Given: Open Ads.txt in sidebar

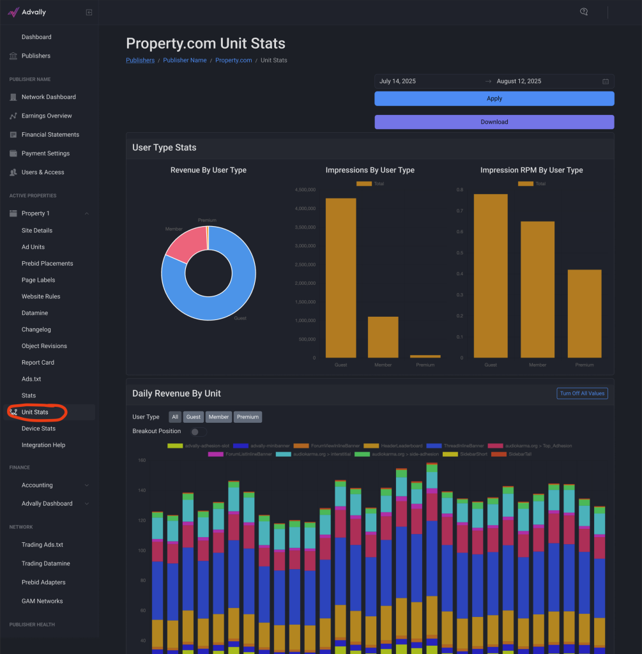Looking at the screenshot, I should coord(31,379).
